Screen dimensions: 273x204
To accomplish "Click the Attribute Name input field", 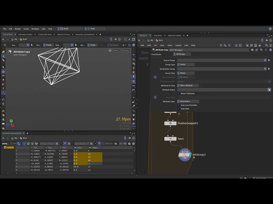I will coord(222,90).
